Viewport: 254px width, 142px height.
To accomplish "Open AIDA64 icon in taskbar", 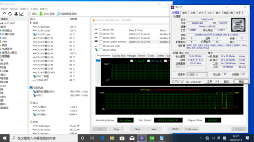I will tap(152, 138).
